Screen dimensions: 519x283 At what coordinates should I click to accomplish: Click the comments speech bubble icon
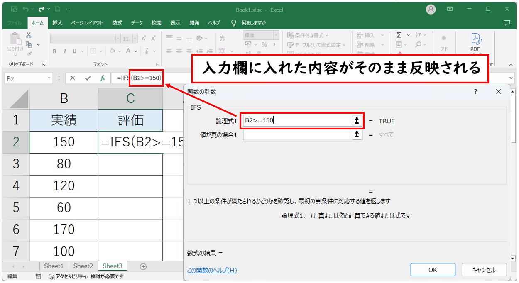[x=507, y=23]
